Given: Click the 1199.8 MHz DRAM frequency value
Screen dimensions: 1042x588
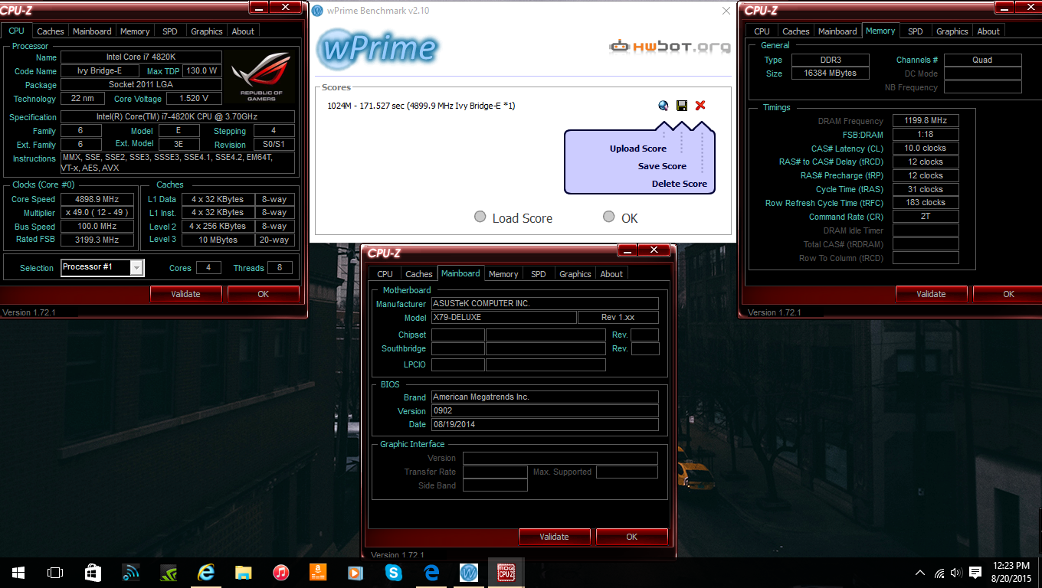Looking at the screenshot, I should pyautogui.click(x=926, y=121).
